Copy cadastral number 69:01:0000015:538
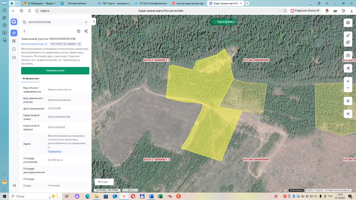The height and width of the screenshot is (200, 356). tap(46, 44)
